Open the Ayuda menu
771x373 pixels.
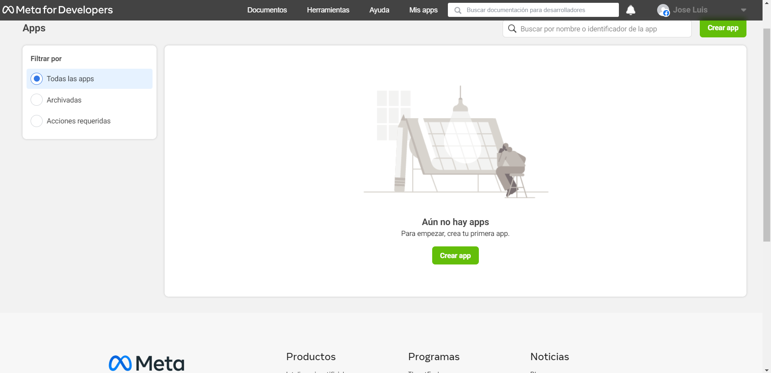click(x=379, y=10)
